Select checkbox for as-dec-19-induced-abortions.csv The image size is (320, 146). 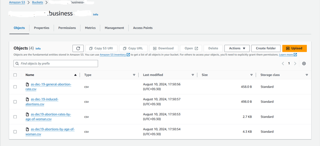pos(15,102)
